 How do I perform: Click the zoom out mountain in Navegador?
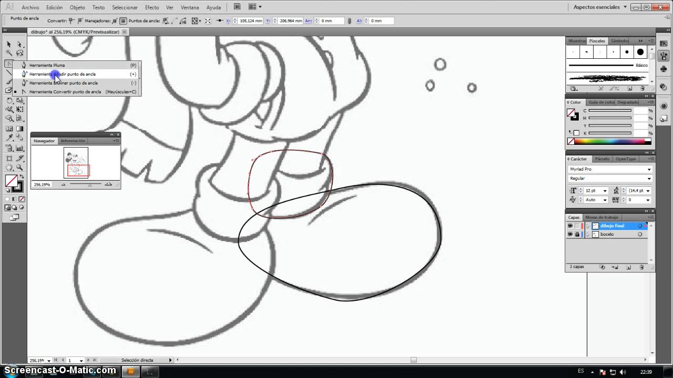click(x=64, y=184)
